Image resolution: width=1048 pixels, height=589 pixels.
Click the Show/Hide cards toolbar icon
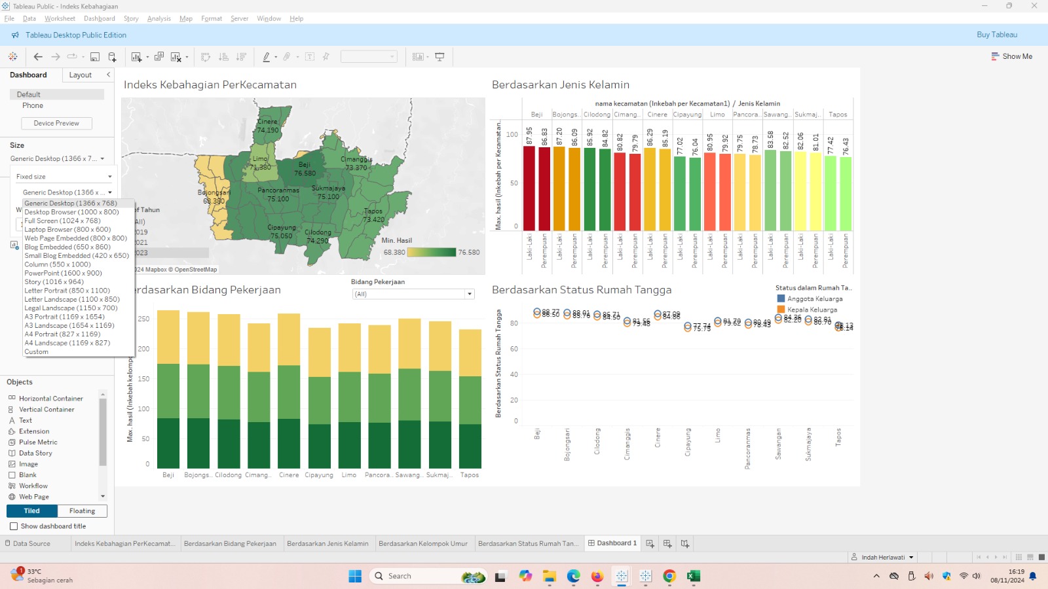pyautogui.click(x=418, y=57)
